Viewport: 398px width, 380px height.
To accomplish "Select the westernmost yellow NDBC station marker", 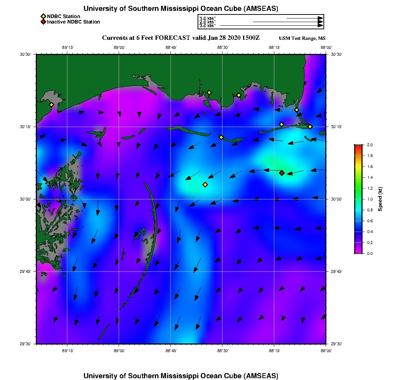I will point(52,105).
